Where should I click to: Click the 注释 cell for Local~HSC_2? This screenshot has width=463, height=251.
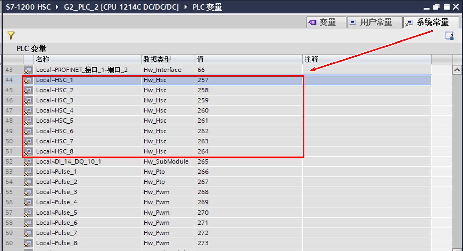point(367,90)
